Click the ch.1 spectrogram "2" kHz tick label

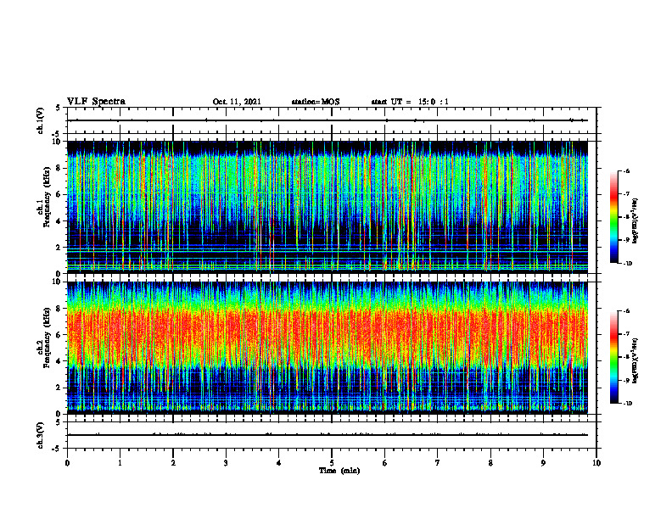click(x=59, y=247)
